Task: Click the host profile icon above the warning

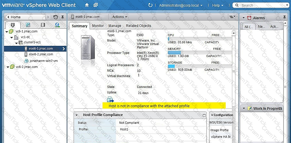Action: 110,99
